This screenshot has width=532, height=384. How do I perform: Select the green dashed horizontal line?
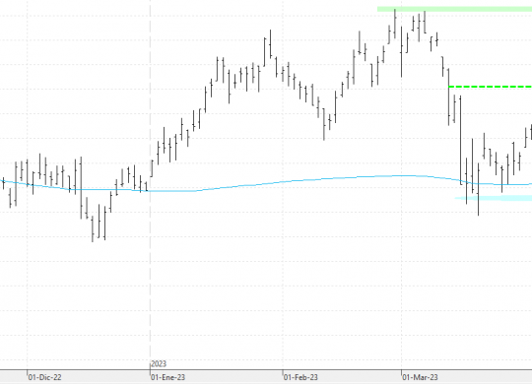point(490,87)
